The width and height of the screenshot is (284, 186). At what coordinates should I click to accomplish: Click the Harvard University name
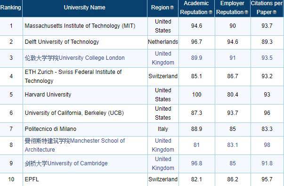pyautogui.click(x=48, y=95)
